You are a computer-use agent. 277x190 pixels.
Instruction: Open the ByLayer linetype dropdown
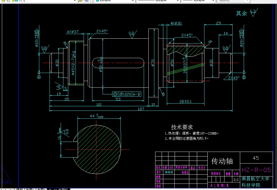(x=158, y=1)
